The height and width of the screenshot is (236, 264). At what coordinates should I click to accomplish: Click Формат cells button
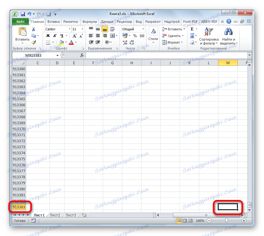click(172, 42)
